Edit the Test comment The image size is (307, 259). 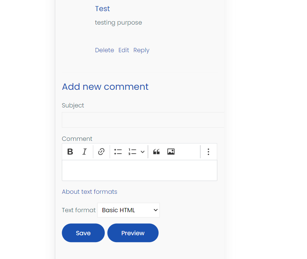[124, 50]
